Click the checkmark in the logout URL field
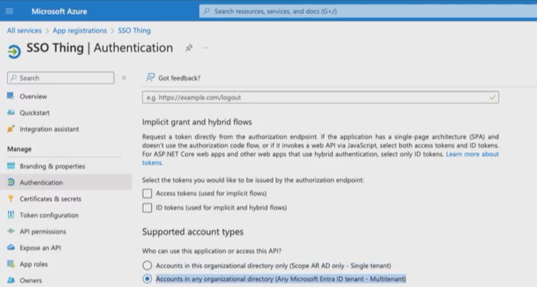The height and width of the screenshot is (287, 537). point(493,97)
